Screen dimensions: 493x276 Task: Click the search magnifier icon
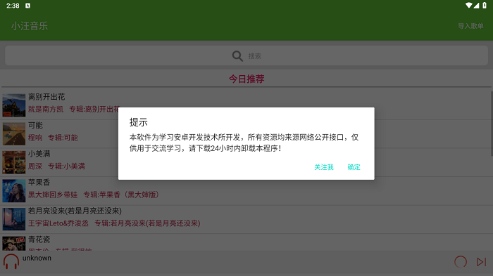tap(237, 56)
